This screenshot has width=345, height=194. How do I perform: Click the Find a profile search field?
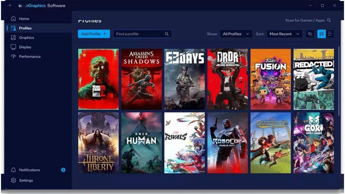[x=143, y=34]
